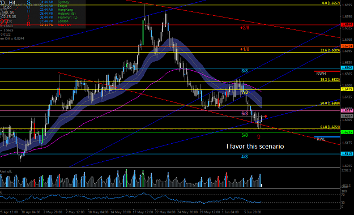Click the Frankfurt (L) session clock row
This screenshot has width=354, height=215.
(58, 18)
